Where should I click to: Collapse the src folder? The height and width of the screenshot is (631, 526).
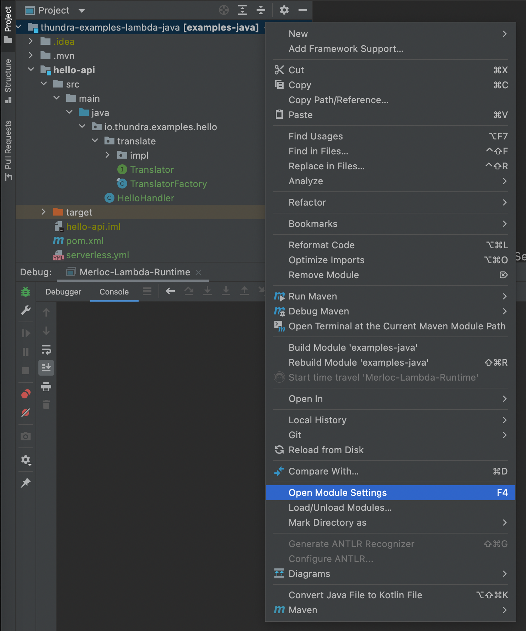coord(44,84)
